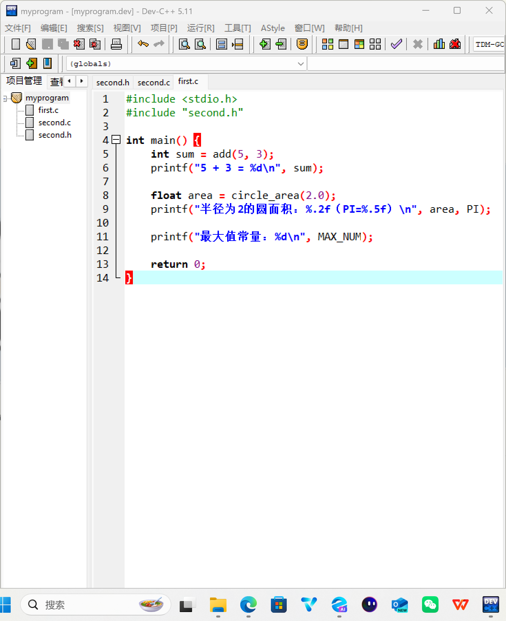Click the Print toolbar icon
506x621 pixels.
click(116, 44)
